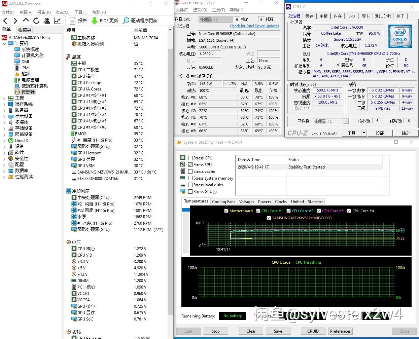Expand the 操作系统 tree node
419x339 pixels.
4,104
